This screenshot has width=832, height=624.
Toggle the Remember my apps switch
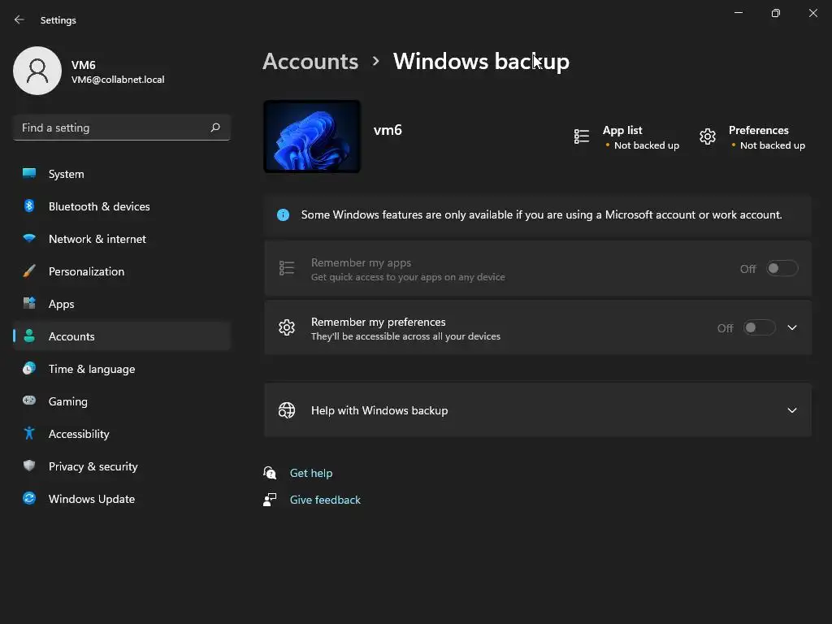[x=782, y=269]
